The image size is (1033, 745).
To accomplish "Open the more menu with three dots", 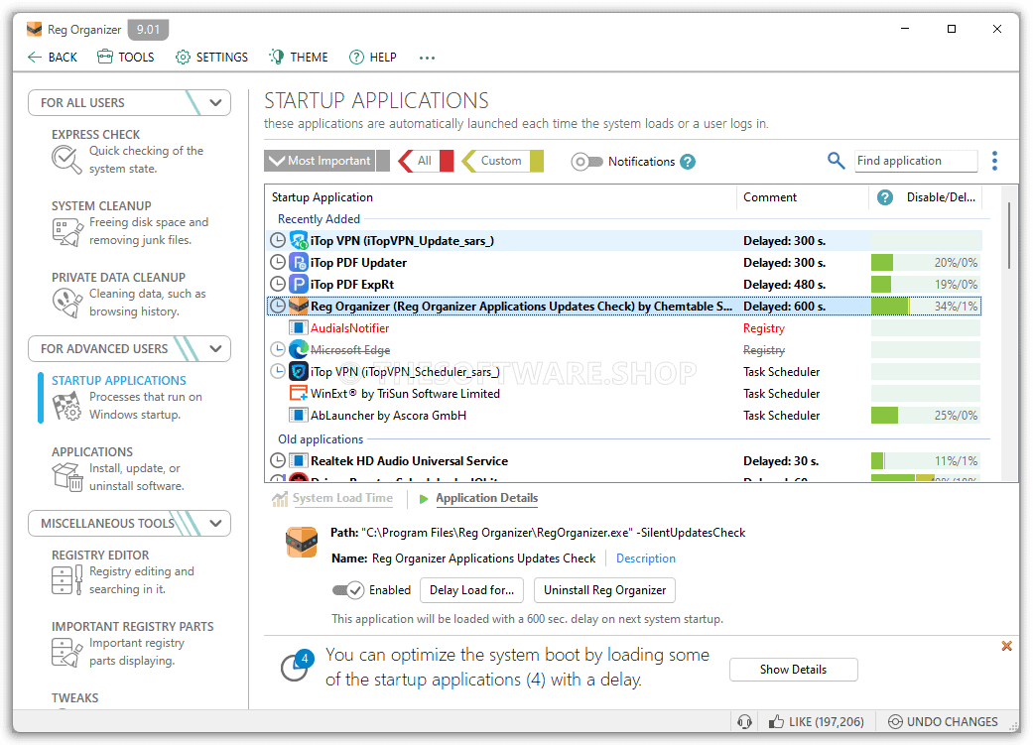I will 427,58.
